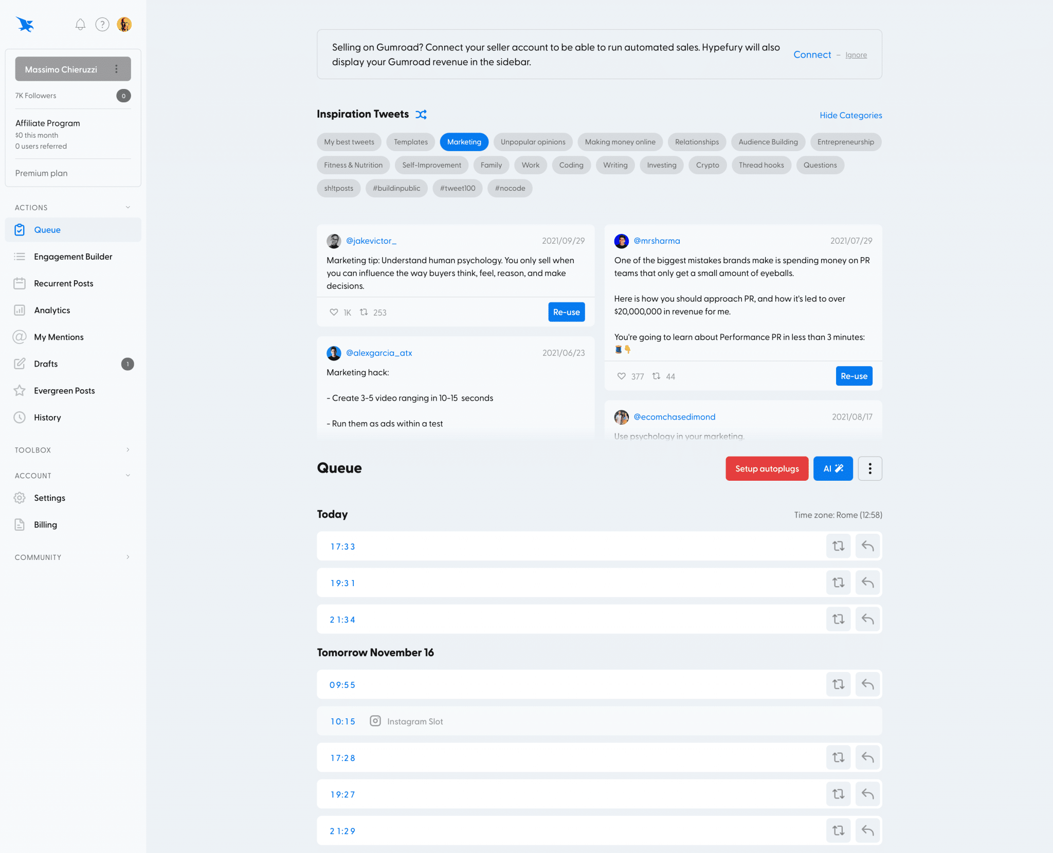Open the 09:55 queue time slot
The width and height of the screenshot is (1053, 853).
[342, 684]
